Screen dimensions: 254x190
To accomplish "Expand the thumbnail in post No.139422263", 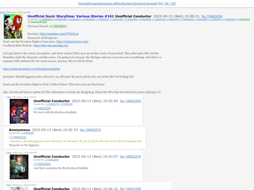I will coord(19,111).
